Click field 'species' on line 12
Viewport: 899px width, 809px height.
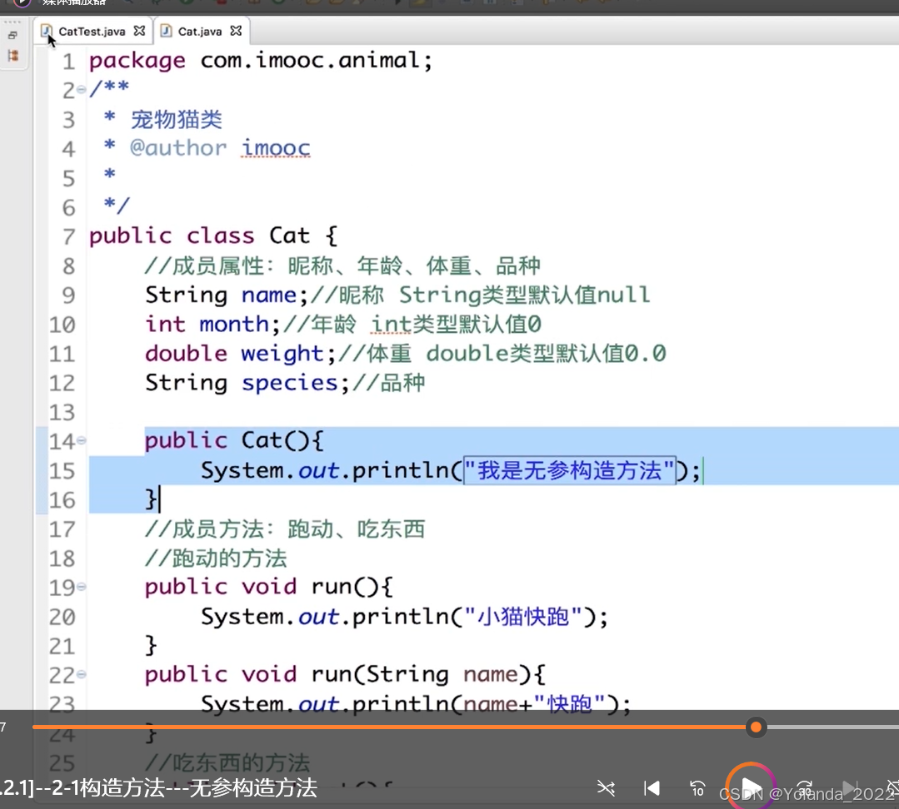[x=290, y=383]
